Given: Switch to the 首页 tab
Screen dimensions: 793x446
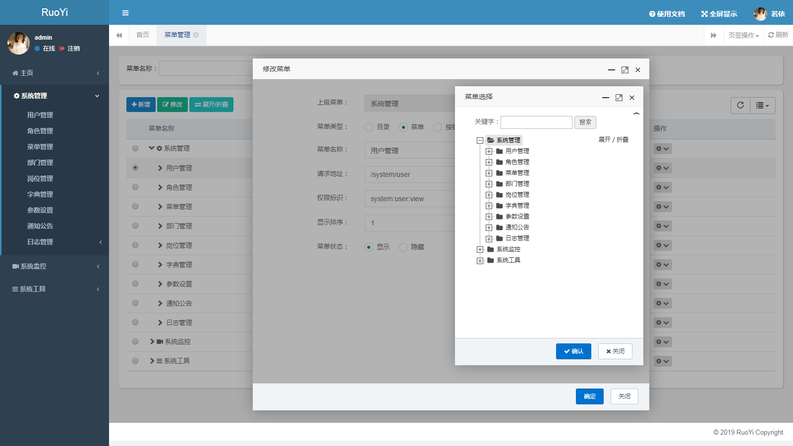Looking at the screenshot, I should pyautogui.click(x=143, y=35).
